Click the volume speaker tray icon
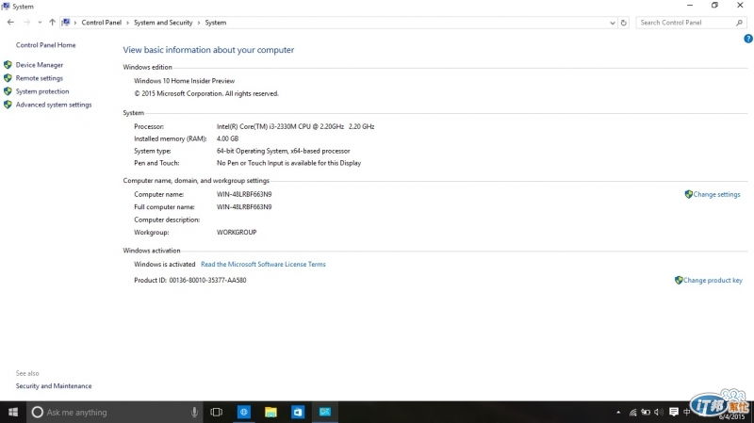Screen dimensions: 754x423 pyautogui.click(x=659, y=413)
